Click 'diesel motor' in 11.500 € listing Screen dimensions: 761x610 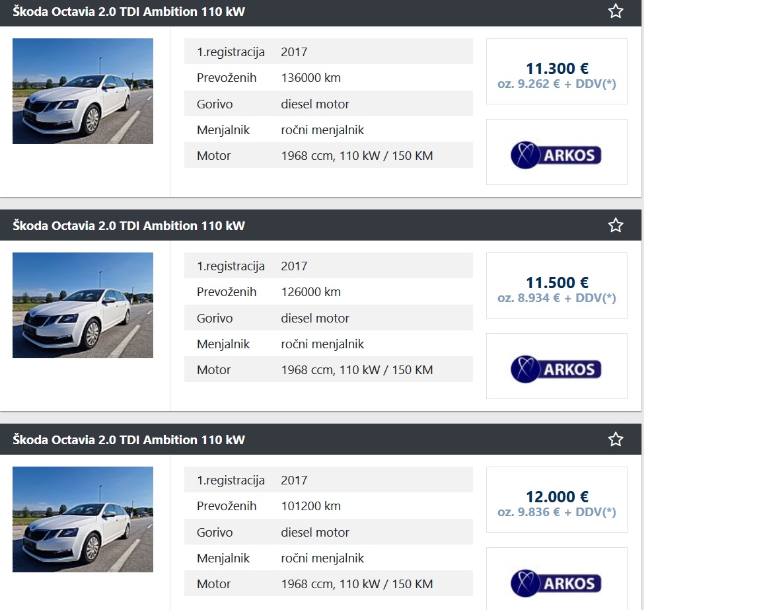315,318
